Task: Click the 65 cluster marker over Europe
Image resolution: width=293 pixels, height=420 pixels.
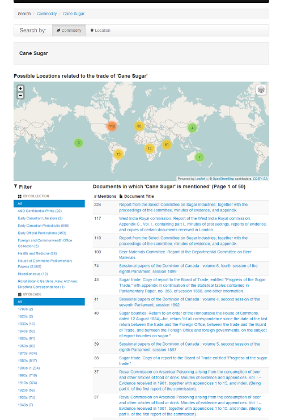Action: pyautogui.click(x=139, y=126)
